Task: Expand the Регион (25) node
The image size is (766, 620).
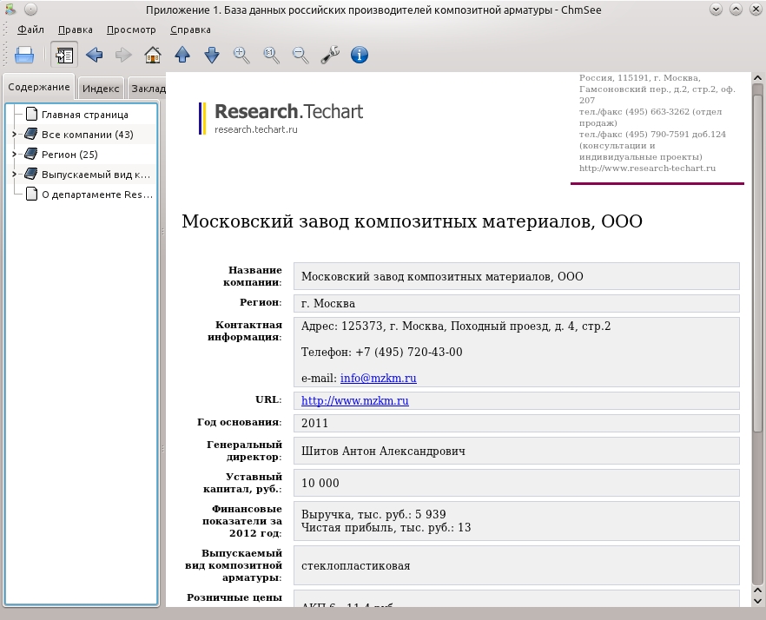Action: pos(14,155)
